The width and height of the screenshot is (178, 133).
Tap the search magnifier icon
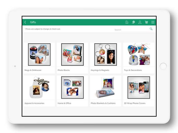[x=151, y=29]
